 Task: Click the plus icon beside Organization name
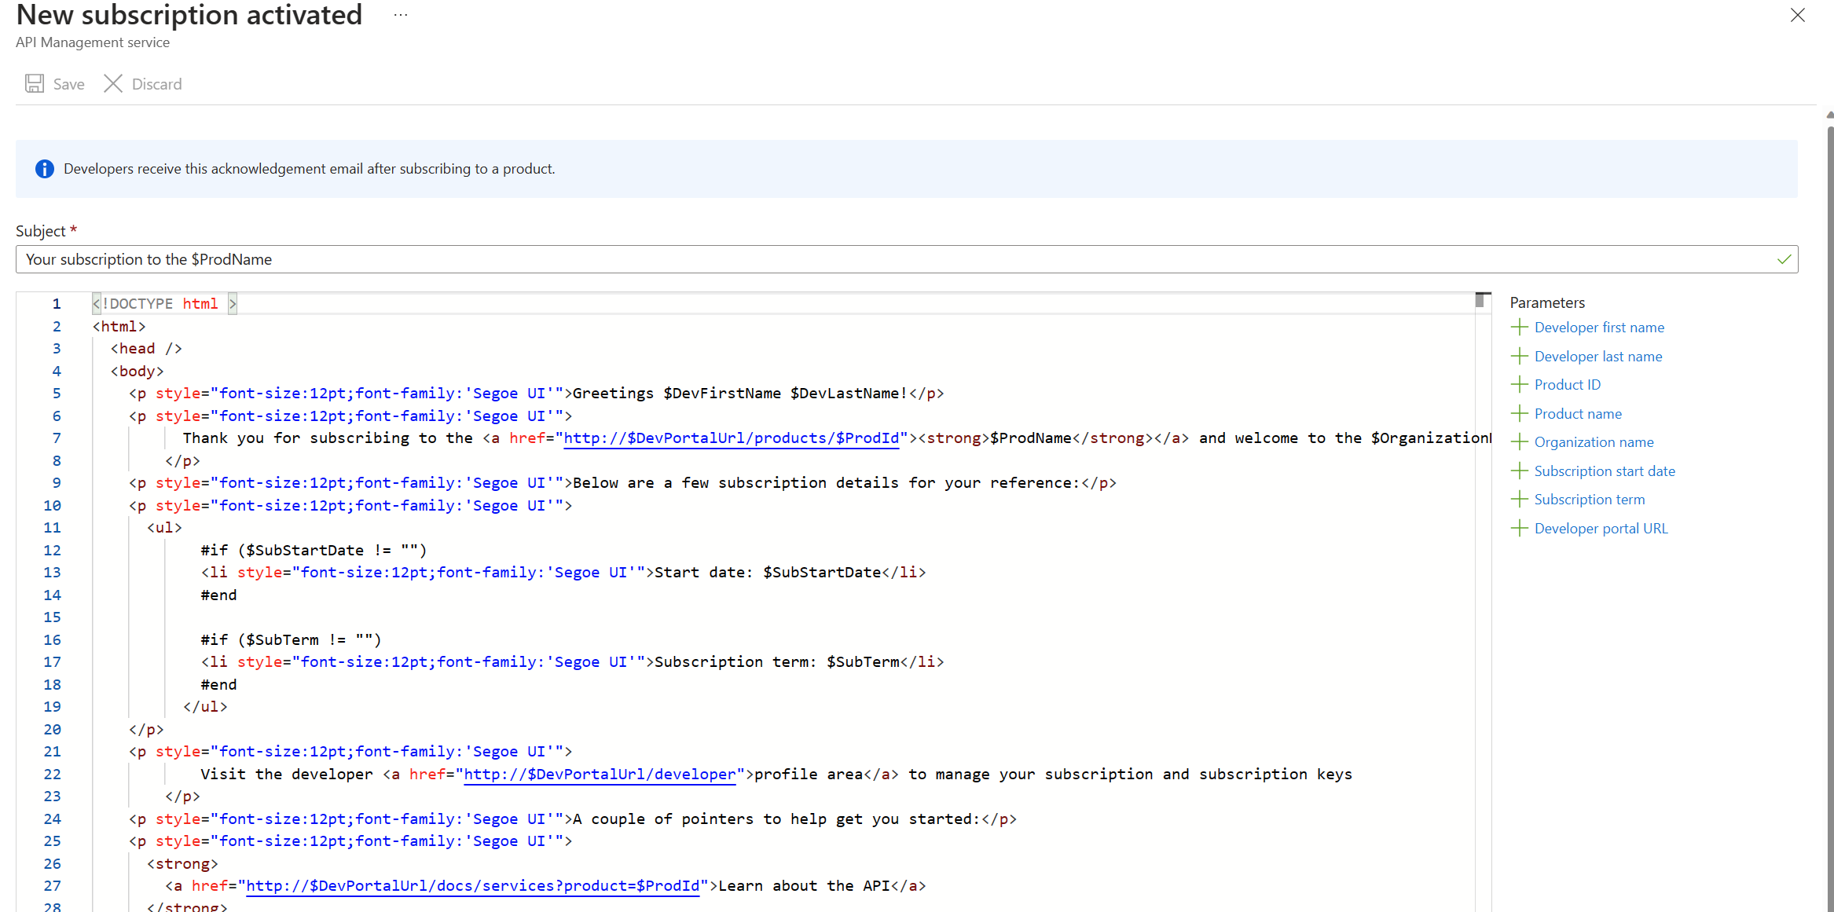tap(1520, 442)
